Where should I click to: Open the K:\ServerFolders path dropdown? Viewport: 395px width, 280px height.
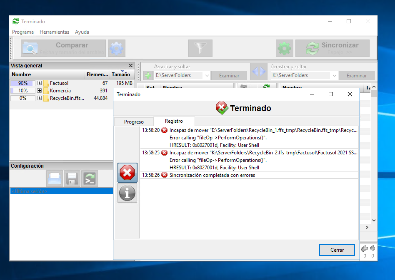click(x=334, y=76)
